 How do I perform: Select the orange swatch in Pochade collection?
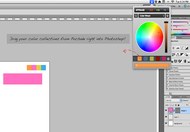click(x=139, y=59)
